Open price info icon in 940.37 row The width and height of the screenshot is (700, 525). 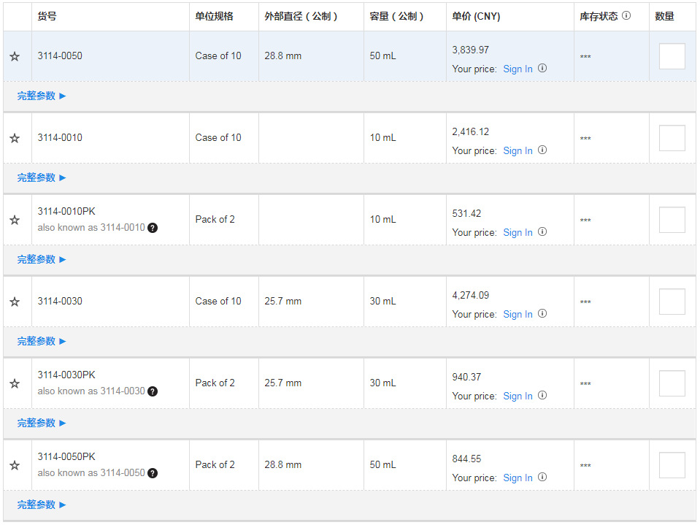(x=542, y=396)
